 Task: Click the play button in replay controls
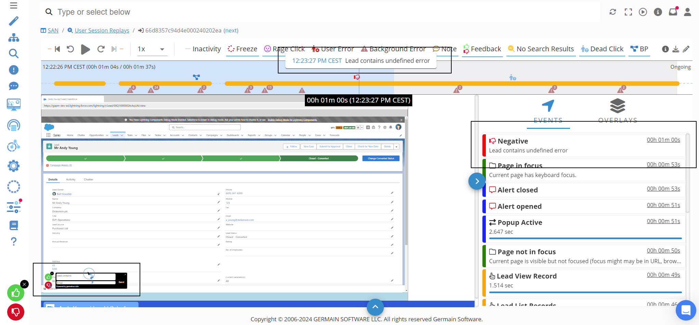tap(85, 49)
